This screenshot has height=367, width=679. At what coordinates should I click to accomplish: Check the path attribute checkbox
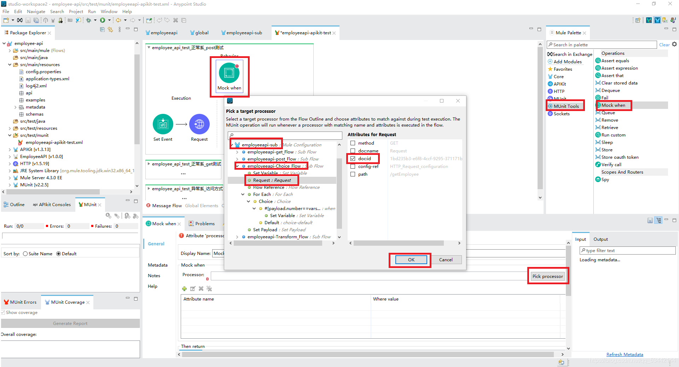coord(353,174)
